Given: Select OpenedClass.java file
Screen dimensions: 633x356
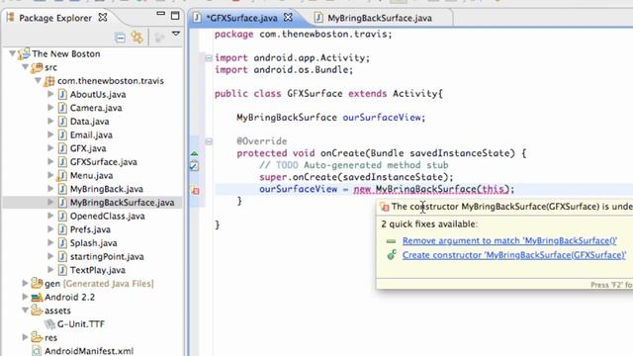Looking at the screenshot, I should click(108, 216).
